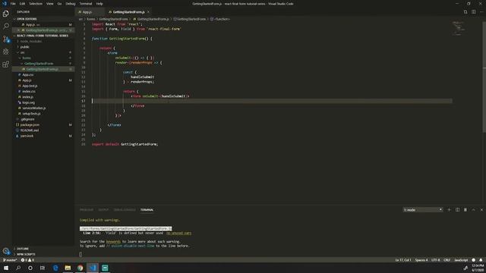The height and width of the screenshot is (273, 486).
Task: Open the Source Control view
Action: (x=5, y=39)
